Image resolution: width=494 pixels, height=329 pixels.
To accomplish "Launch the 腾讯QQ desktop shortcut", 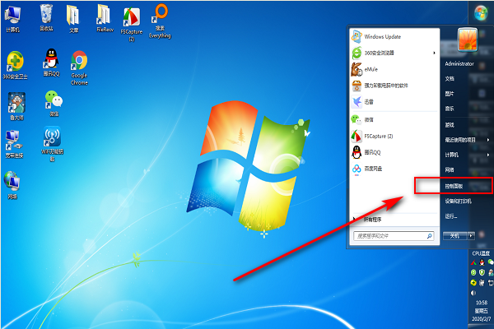I will [51, 63].
